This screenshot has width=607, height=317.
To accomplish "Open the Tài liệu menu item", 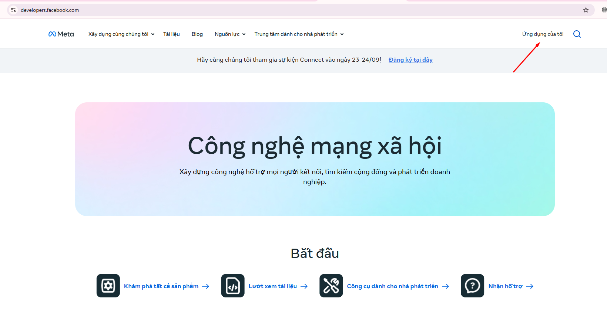I will pos(171,34).
